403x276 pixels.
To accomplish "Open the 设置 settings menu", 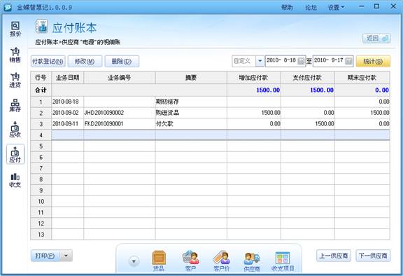I will [x=336, y=8].
